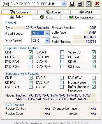Toggle DVD-RW read feature checkbox
Screen dimensions: 102x124
(62, 57)
